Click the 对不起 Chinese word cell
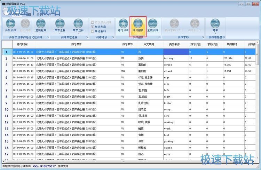This screenshot has width=261, height=170. 151,109
